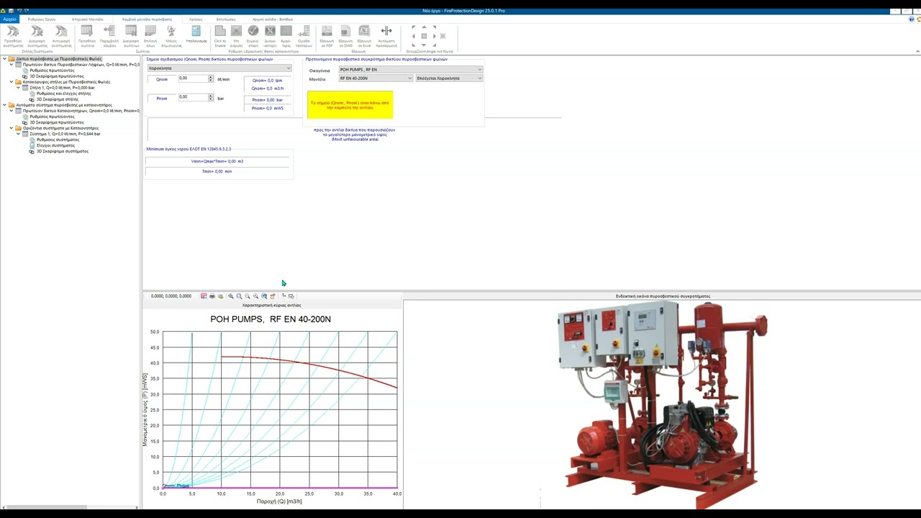Export to Excel via ribbon icon
Image resolution: width=921 pixels, height=518 pixels.
click(364, 31)
